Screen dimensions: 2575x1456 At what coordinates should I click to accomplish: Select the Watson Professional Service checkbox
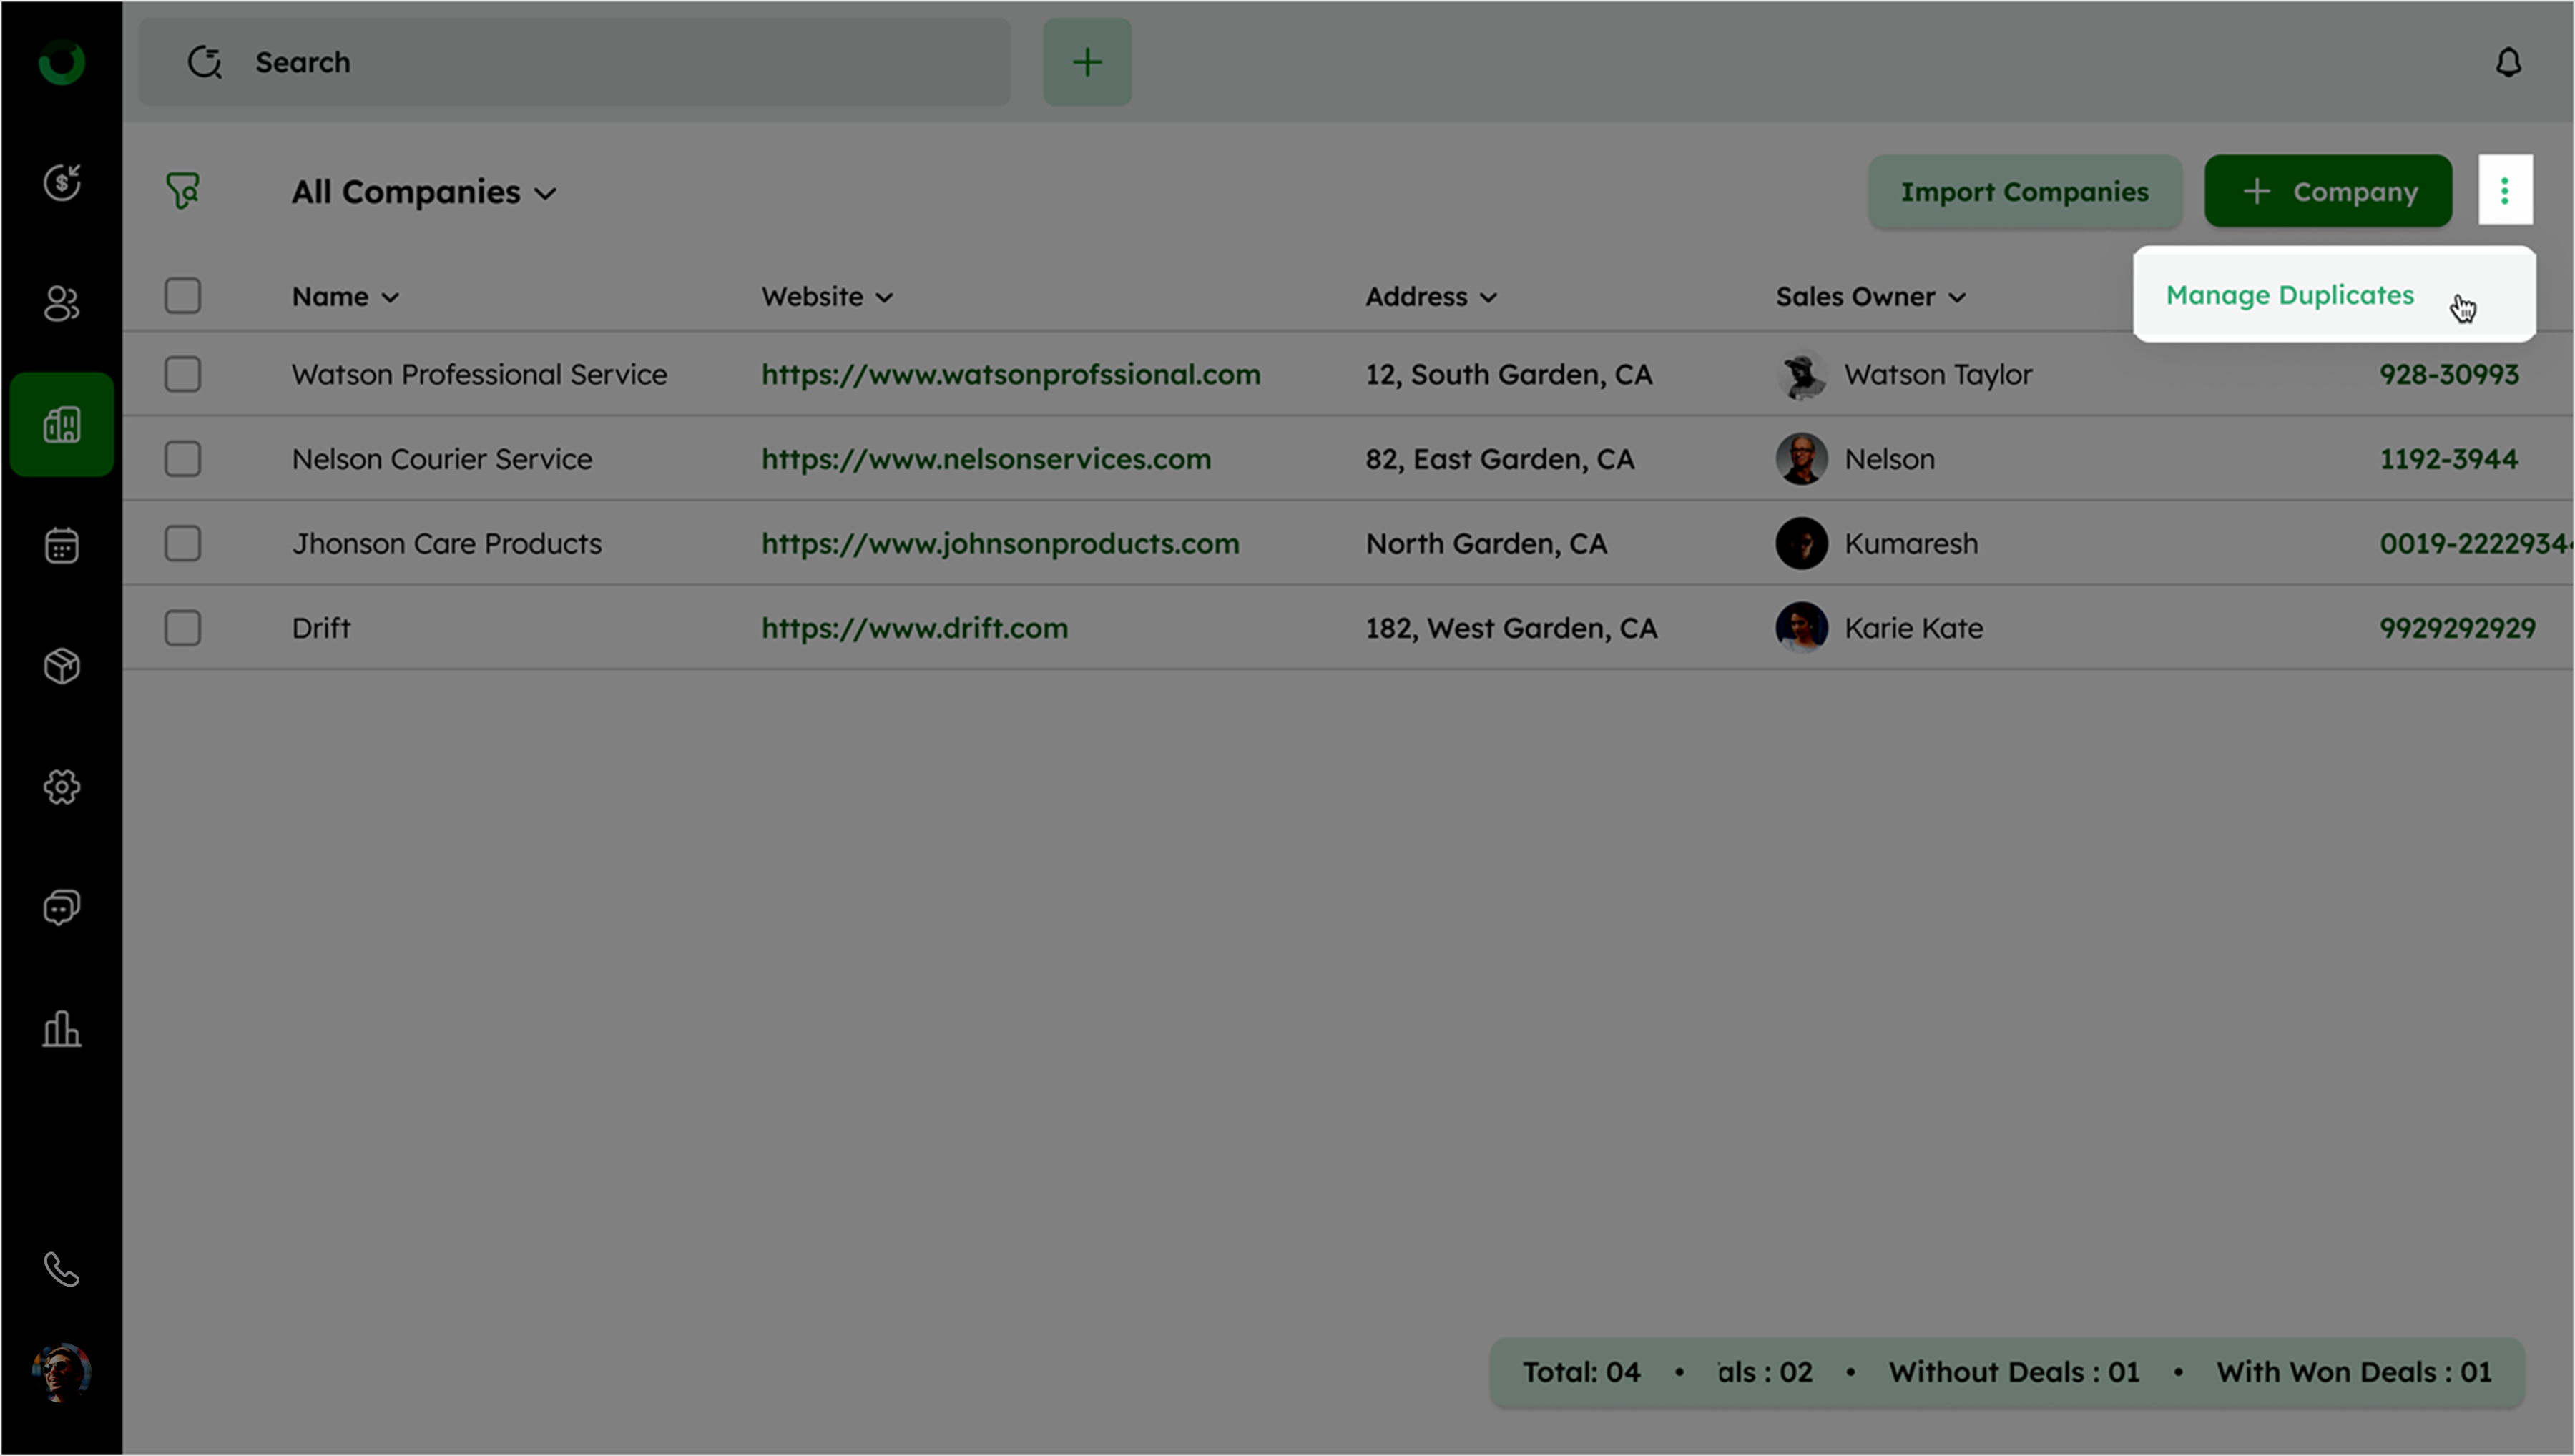coord(183,375)
